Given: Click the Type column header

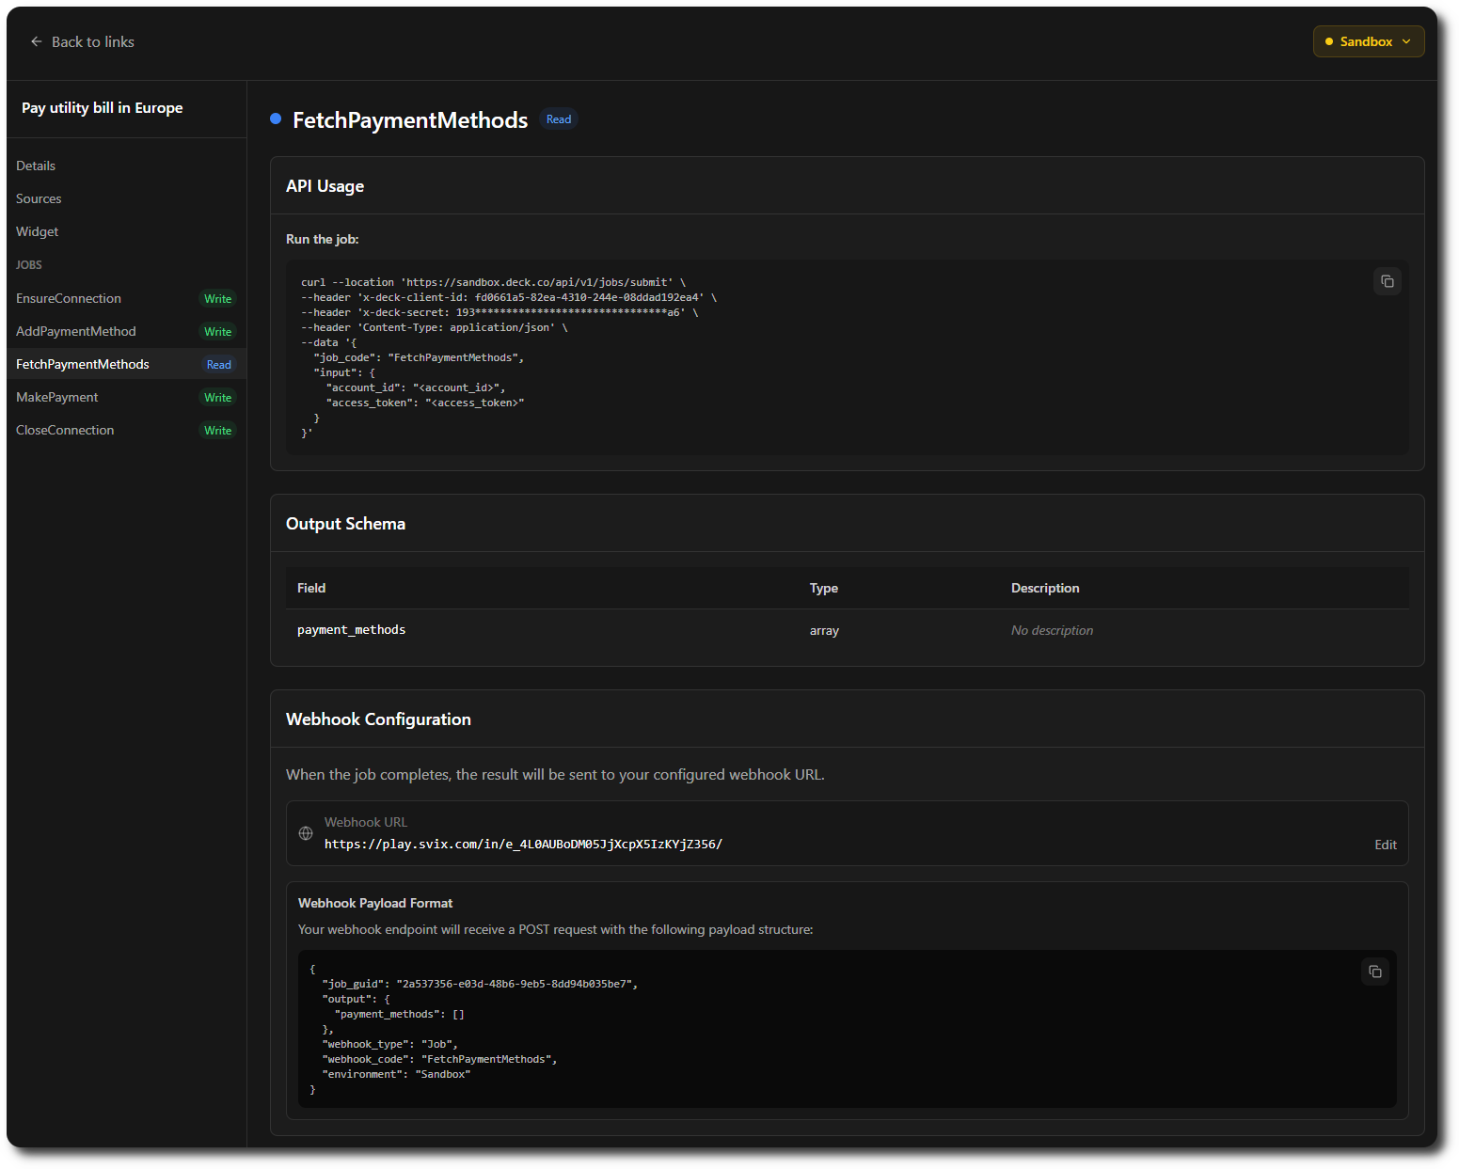Looking at the screenshot, I should pos(824,588).
